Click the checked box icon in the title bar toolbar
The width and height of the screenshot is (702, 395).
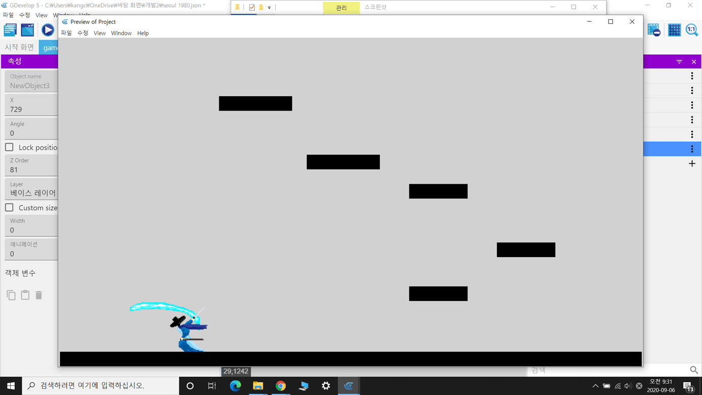252,8
